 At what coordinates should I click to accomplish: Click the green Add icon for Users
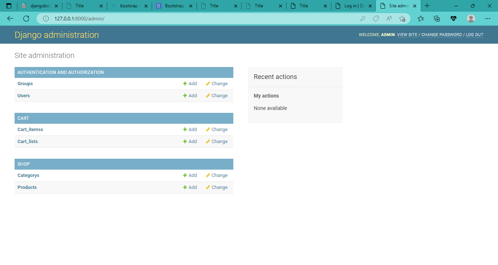tap(184, 95)
